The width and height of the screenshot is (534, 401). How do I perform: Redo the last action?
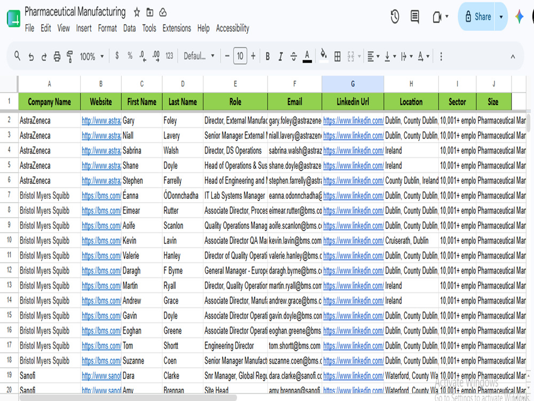(44, 57)
